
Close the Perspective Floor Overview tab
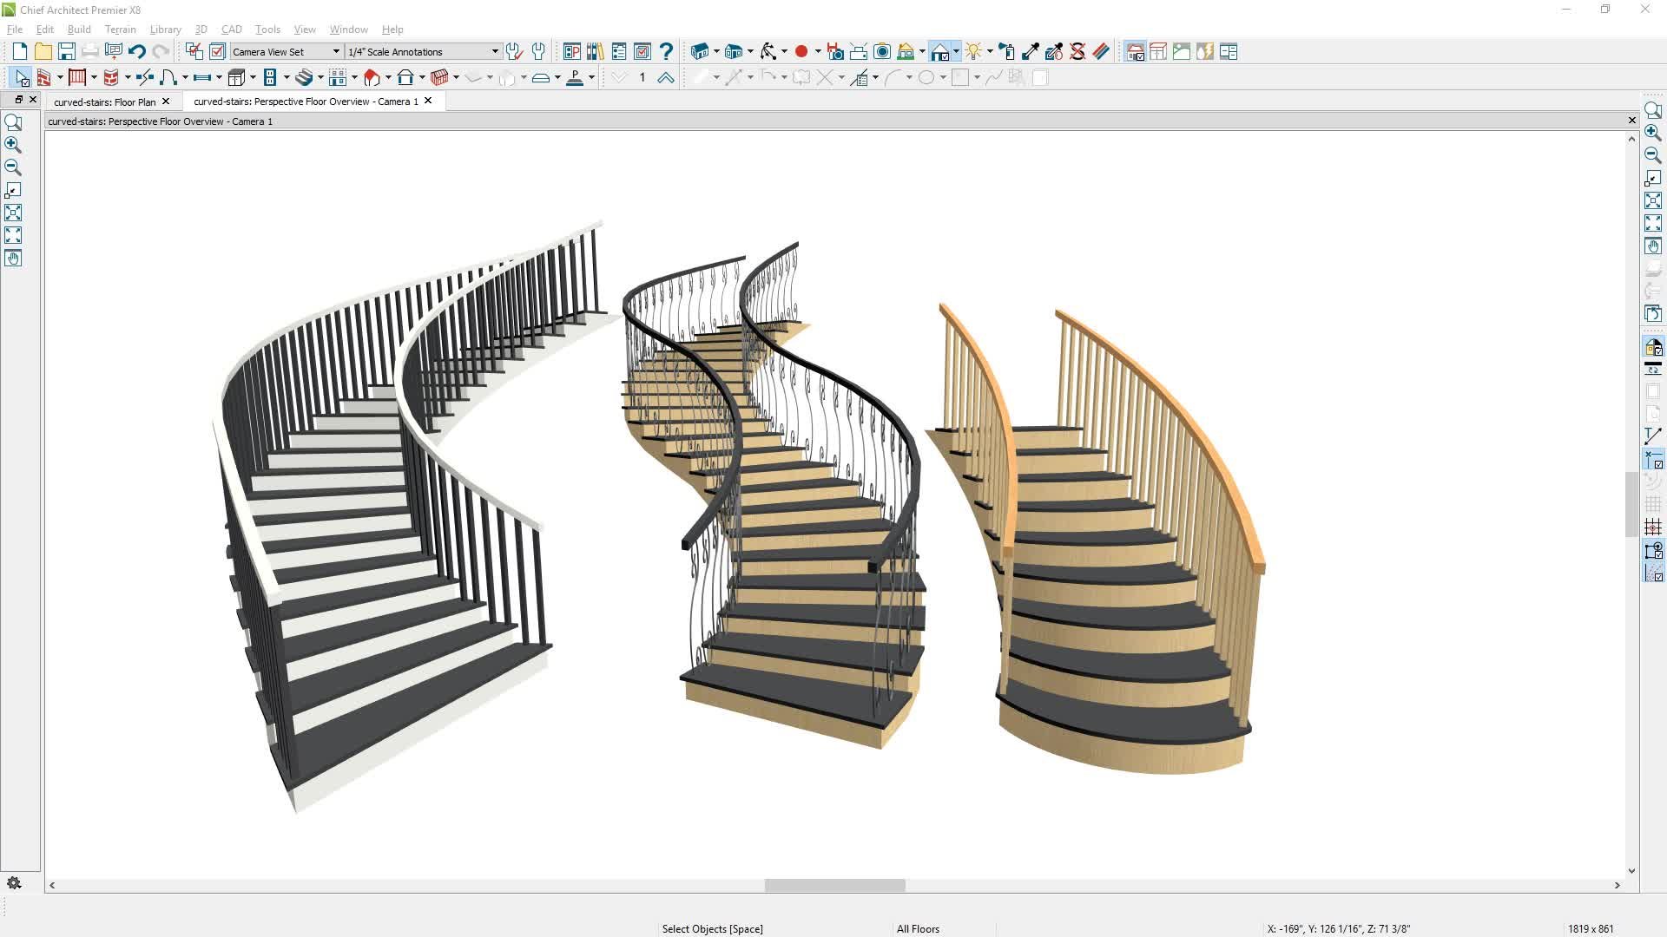428,101
